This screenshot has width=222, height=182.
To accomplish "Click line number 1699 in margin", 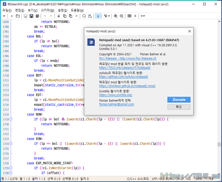I will [6, 22].
